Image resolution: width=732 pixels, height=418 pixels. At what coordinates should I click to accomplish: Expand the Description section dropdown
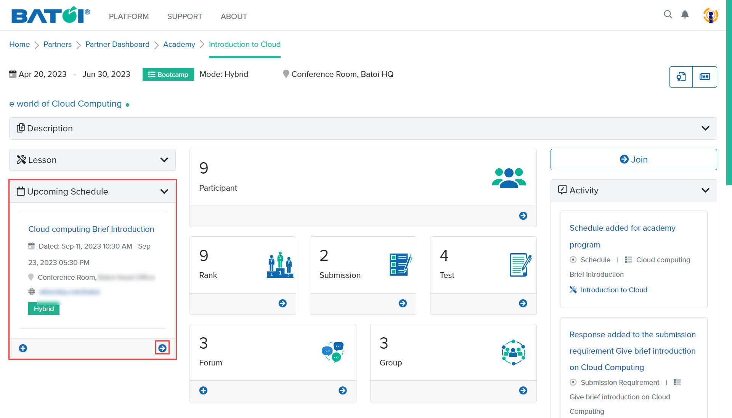(x=706, y=128)
